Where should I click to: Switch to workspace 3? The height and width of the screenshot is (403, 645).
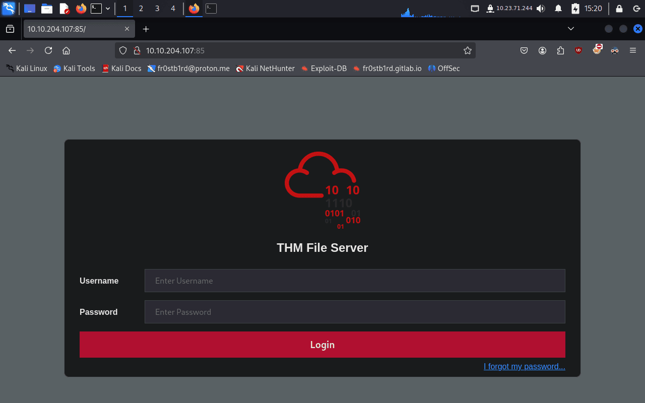pos(157,9)
